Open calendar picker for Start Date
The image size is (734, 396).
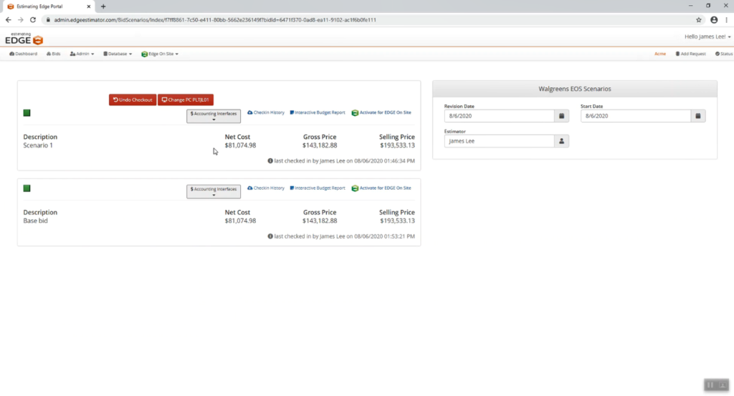click(x=698, y=116)
